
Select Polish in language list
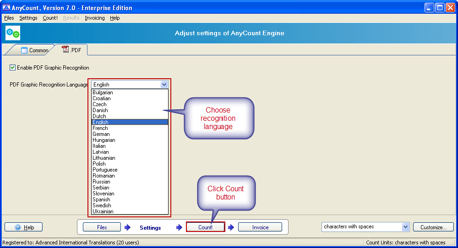pos(130,164)
